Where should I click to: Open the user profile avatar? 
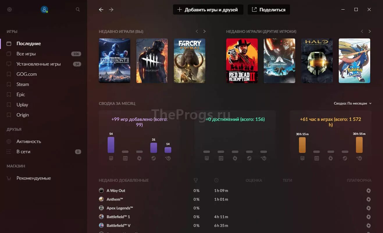pos(44,10)
